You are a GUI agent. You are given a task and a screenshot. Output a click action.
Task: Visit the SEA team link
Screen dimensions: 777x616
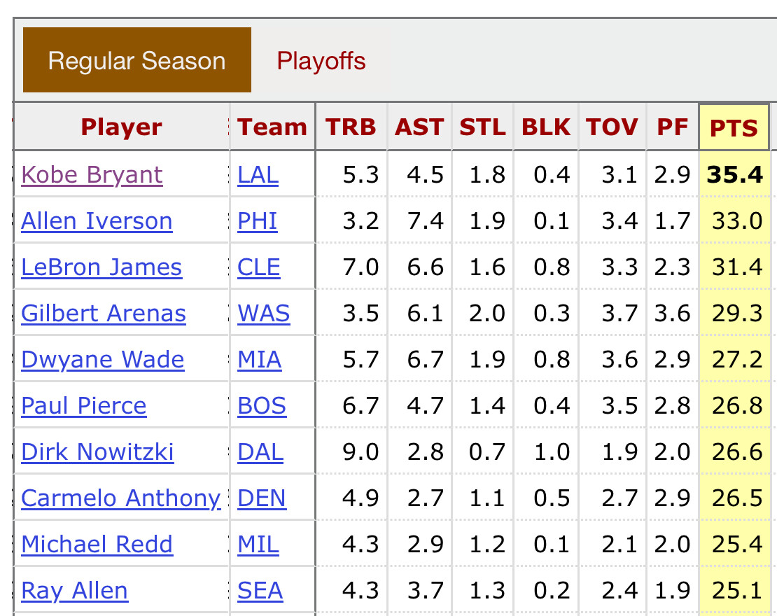pos(260,591)
